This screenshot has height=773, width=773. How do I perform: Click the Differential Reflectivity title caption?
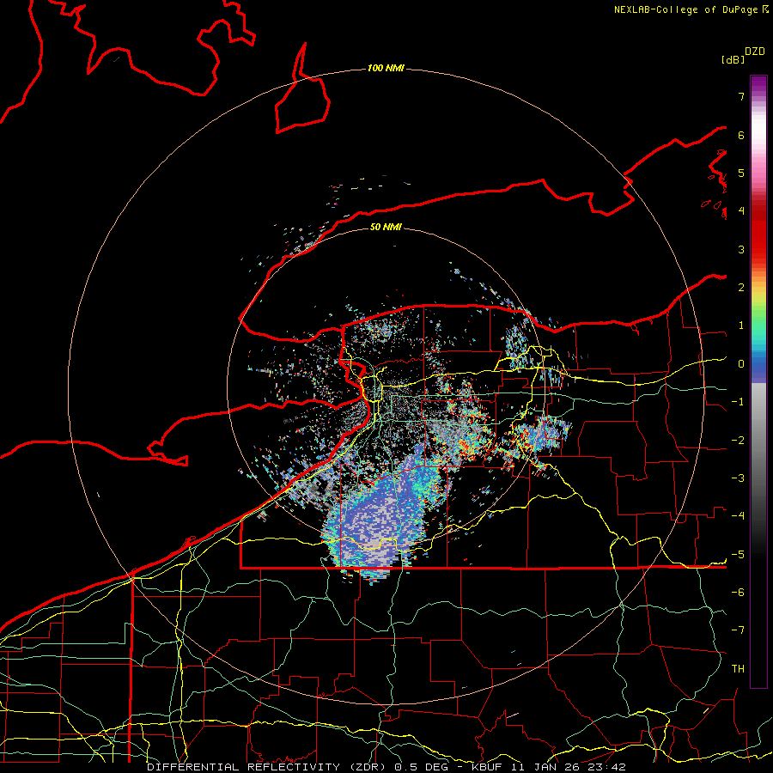[x=386, y=767]
